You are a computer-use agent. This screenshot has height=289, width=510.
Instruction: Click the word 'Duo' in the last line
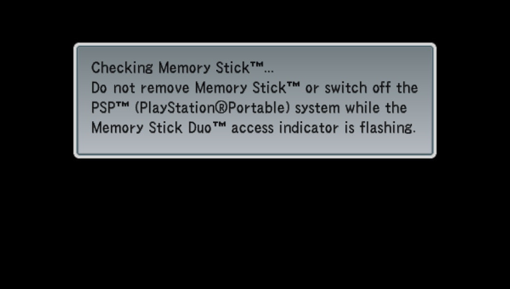point(200,127)
